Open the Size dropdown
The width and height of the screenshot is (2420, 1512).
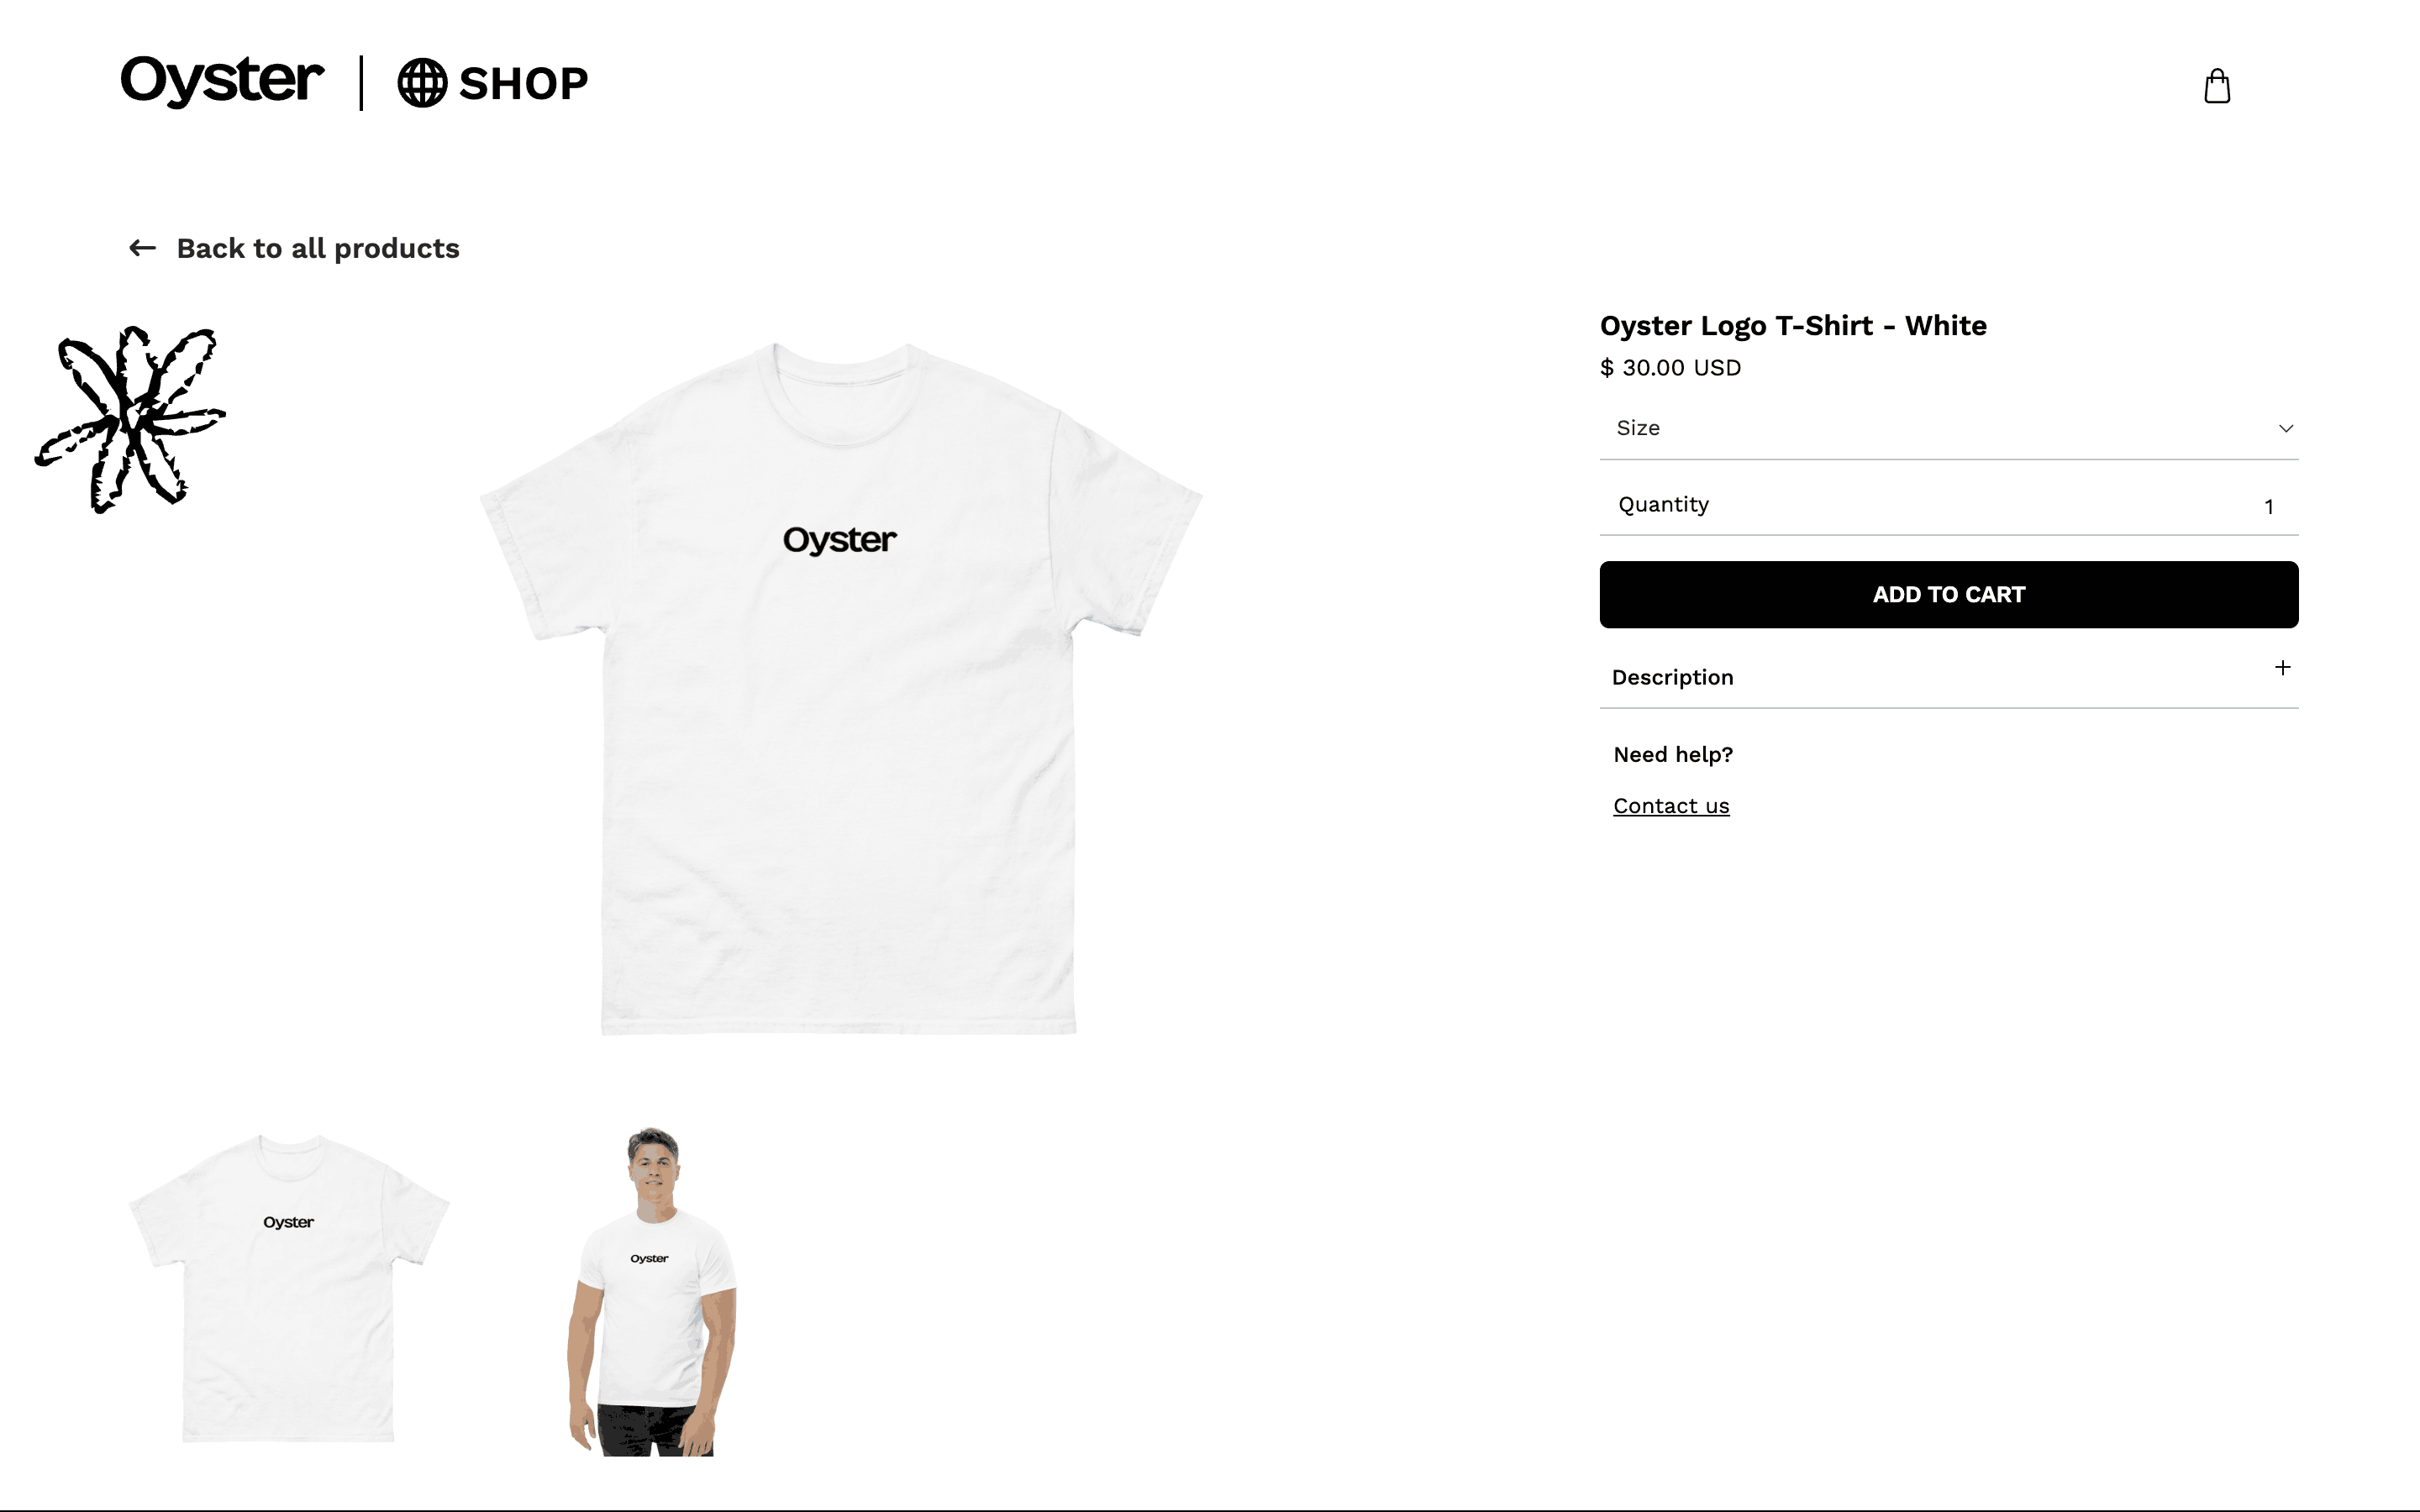coord(1948,428)
